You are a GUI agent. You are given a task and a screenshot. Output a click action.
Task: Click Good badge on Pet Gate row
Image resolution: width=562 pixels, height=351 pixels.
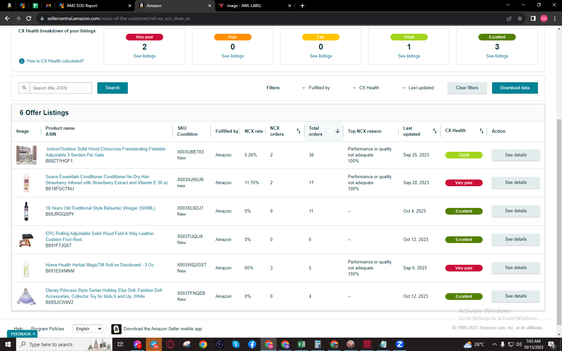(464, 155)
